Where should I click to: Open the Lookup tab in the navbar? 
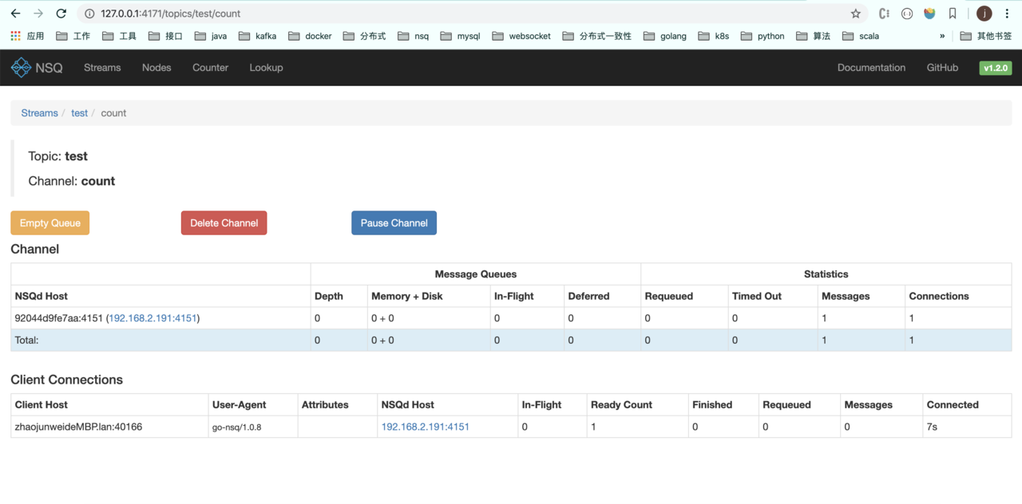266,68
